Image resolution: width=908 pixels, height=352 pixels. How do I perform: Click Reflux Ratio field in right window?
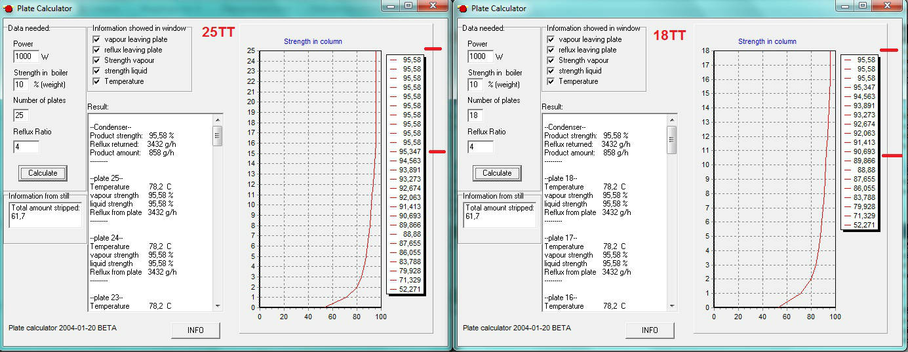click(x=480, y=147)
